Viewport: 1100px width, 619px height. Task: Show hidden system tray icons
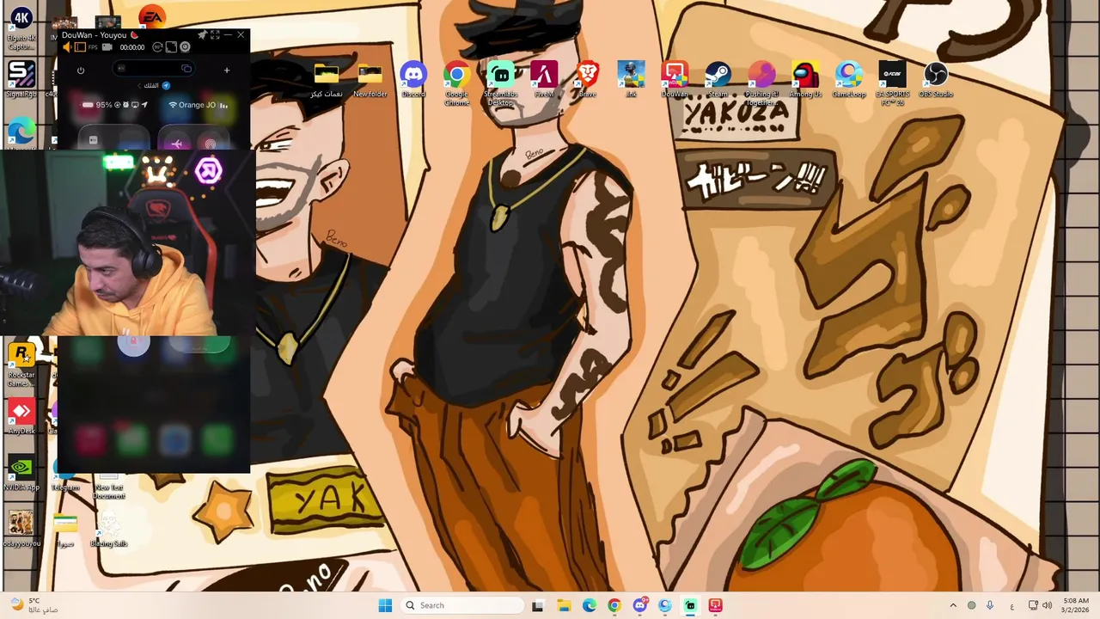pyautogui.click(x=953, y=605)
